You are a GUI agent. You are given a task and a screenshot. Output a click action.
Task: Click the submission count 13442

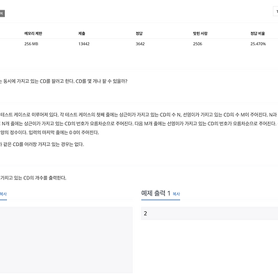pos(84,44)
